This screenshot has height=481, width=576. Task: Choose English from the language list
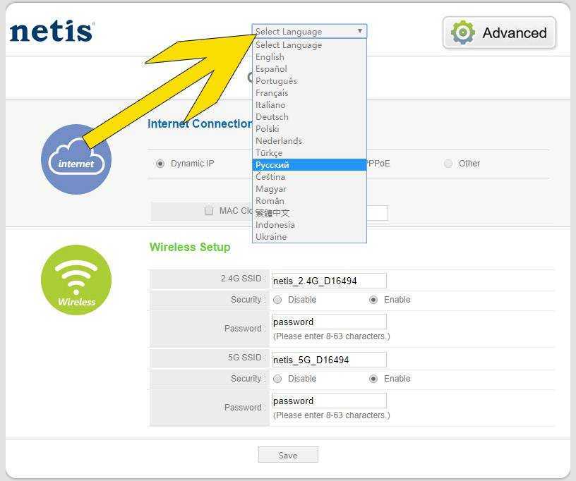point(270,57)
